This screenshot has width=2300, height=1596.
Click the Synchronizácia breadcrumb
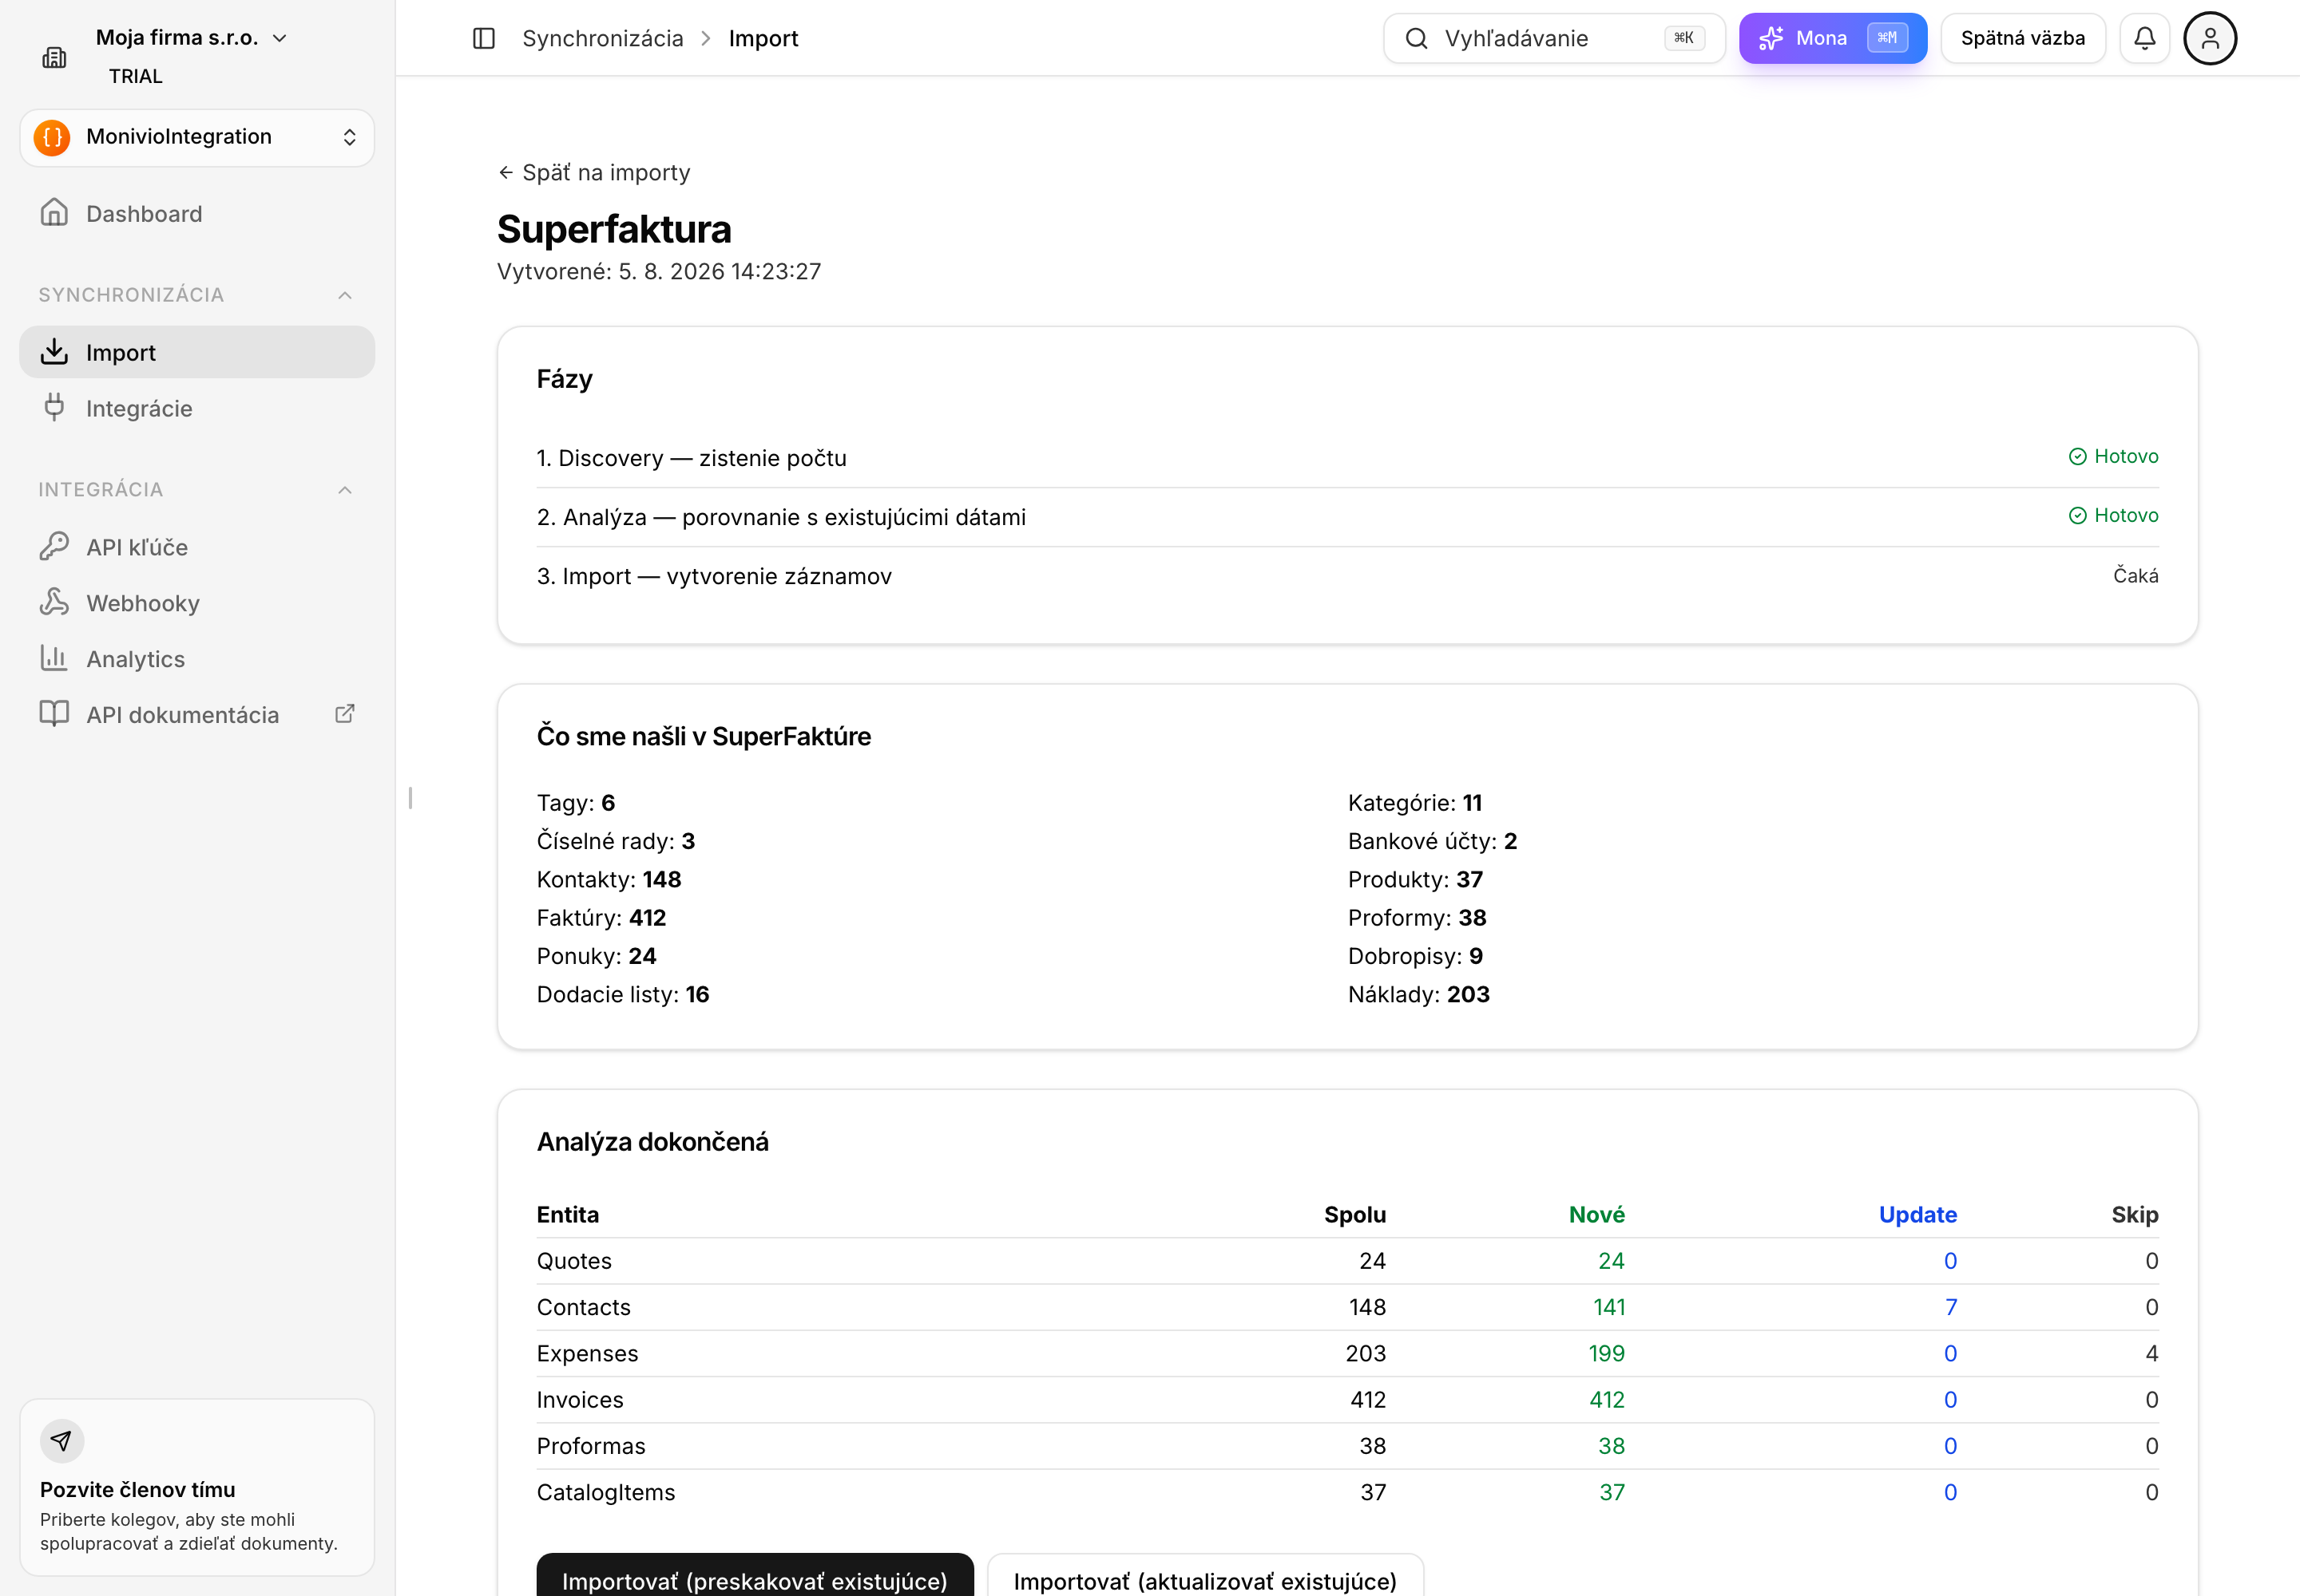[602, 39]
